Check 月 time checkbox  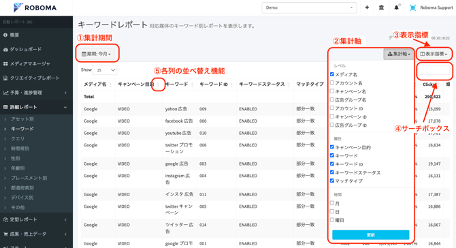(332, 203)
